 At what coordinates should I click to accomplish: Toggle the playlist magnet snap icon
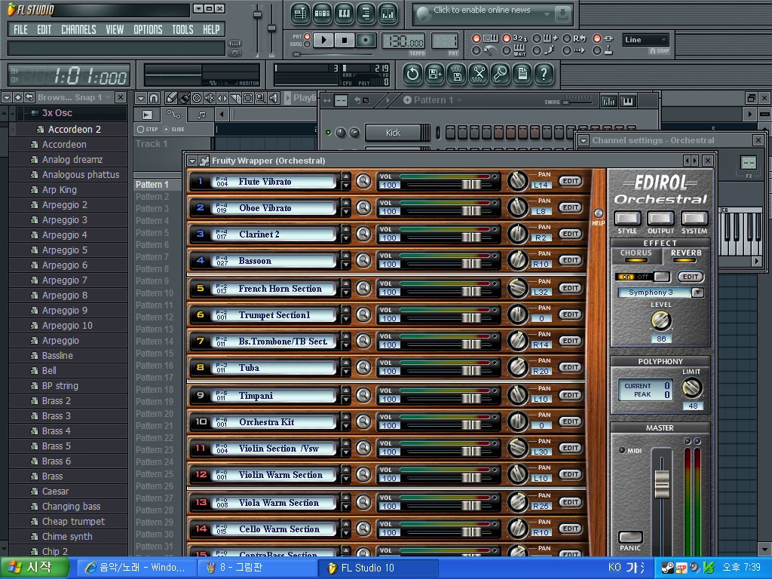[x=154, y=98]
